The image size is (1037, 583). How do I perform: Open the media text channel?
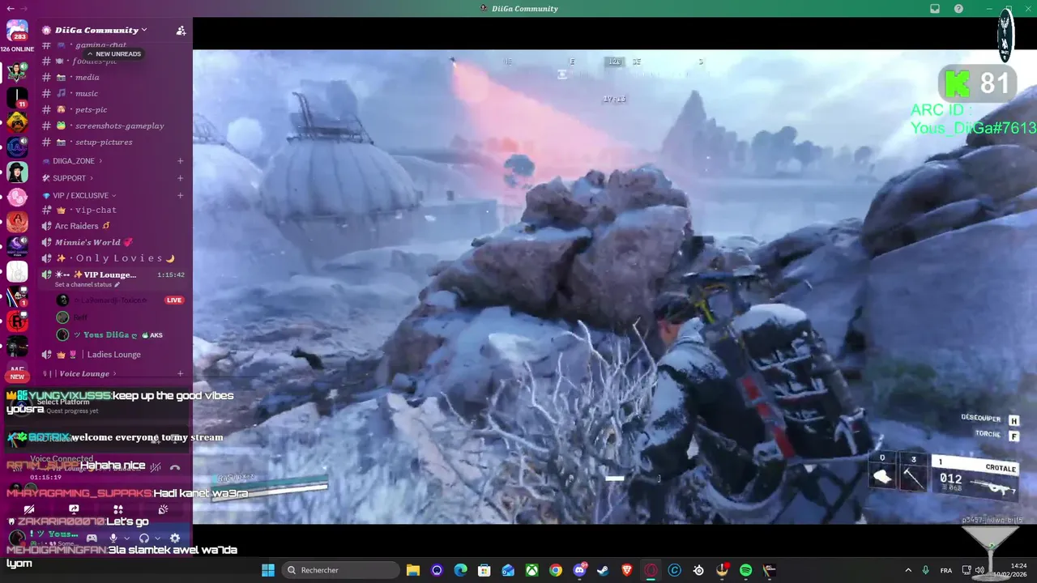point(113,77)
